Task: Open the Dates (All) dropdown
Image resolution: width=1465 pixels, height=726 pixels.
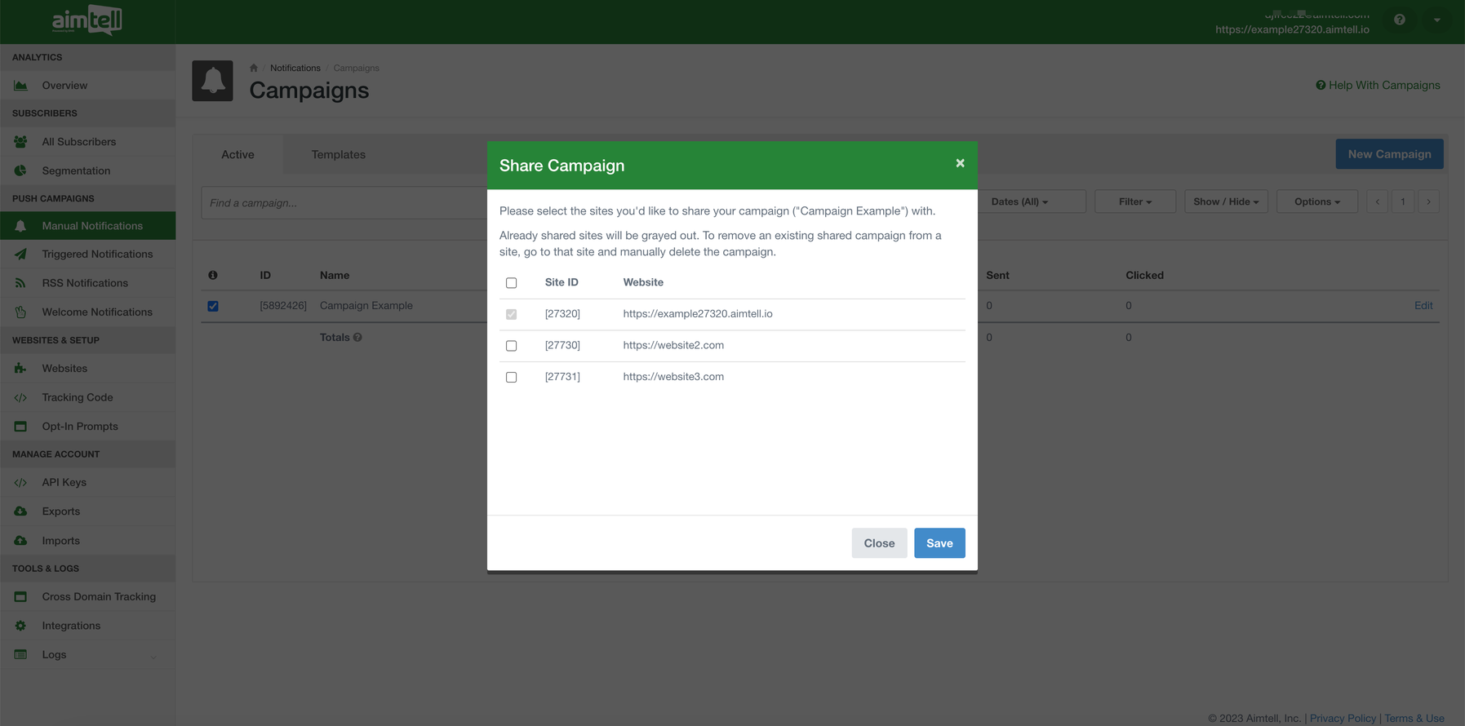Action: pyautogui.click(x=1019, y=201)
